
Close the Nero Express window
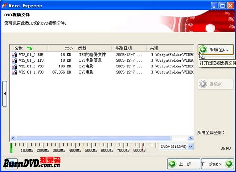[230, 6]
